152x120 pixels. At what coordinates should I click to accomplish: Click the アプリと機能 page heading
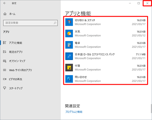[x=78, y=13]
